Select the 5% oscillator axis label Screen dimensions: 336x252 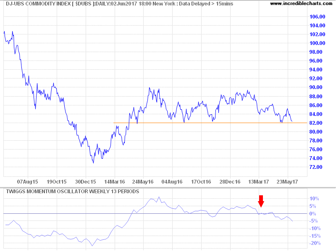coord(313,206)
